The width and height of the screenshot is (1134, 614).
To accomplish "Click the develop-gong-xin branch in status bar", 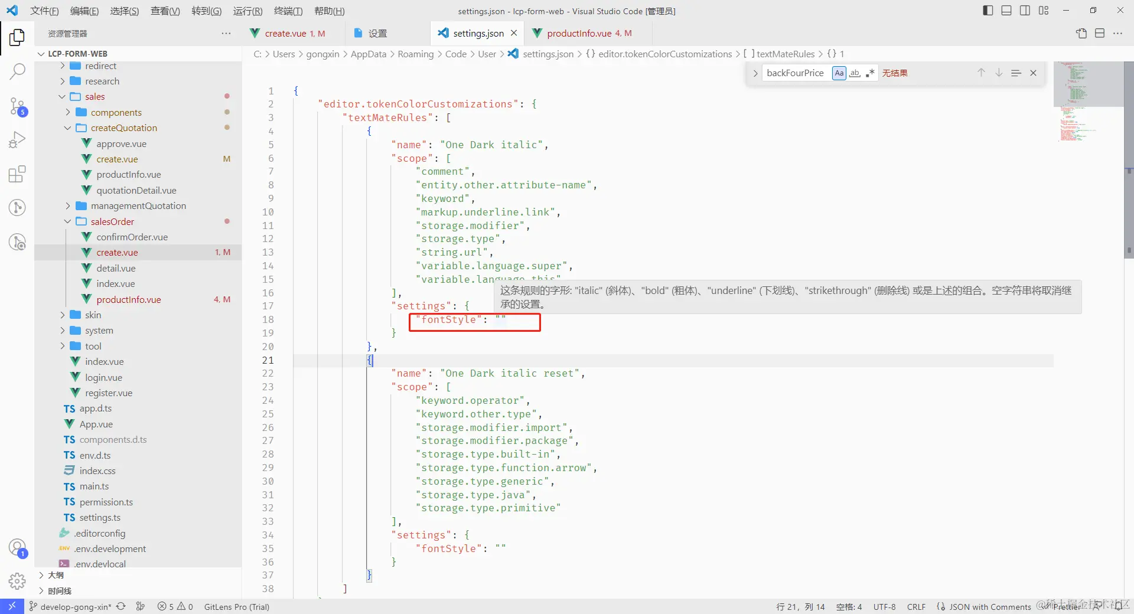I will [x=70, y=606].
